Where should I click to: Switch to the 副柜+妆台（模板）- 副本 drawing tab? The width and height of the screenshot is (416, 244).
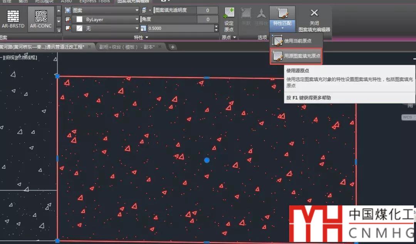coord(127,47)
